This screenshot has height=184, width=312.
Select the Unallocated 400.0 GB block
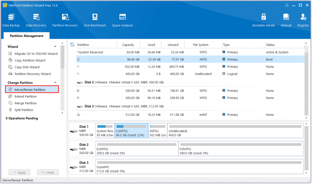[x=236, y=131]
